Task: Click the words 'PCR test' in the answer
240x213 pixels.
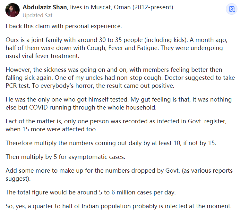Action: (x=18, y=86)
